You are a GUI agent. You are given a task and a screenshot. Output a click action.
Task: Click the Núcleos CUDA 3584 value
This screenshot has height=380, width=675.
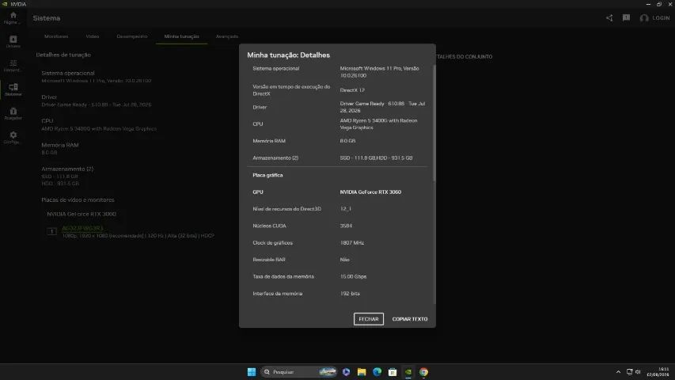pos(346,226)
